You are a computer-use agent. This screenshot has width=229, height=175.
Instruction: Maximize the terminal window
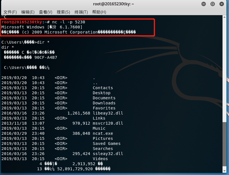[212, 4]
